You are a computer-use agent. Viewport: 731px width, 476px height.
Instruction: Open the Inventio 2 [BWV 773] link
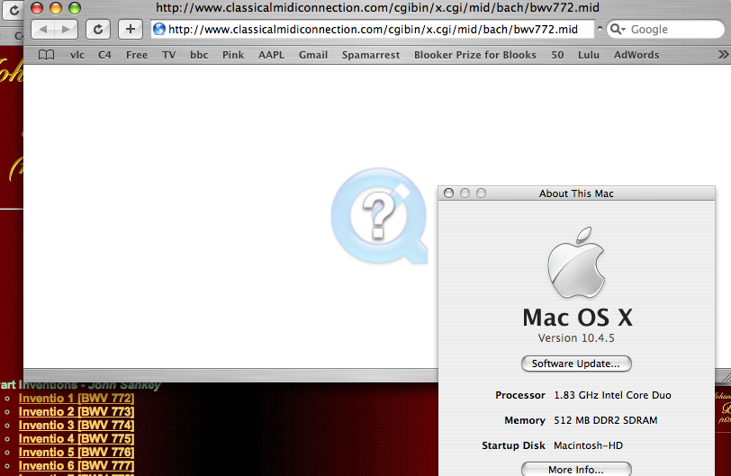pos(77,412)
